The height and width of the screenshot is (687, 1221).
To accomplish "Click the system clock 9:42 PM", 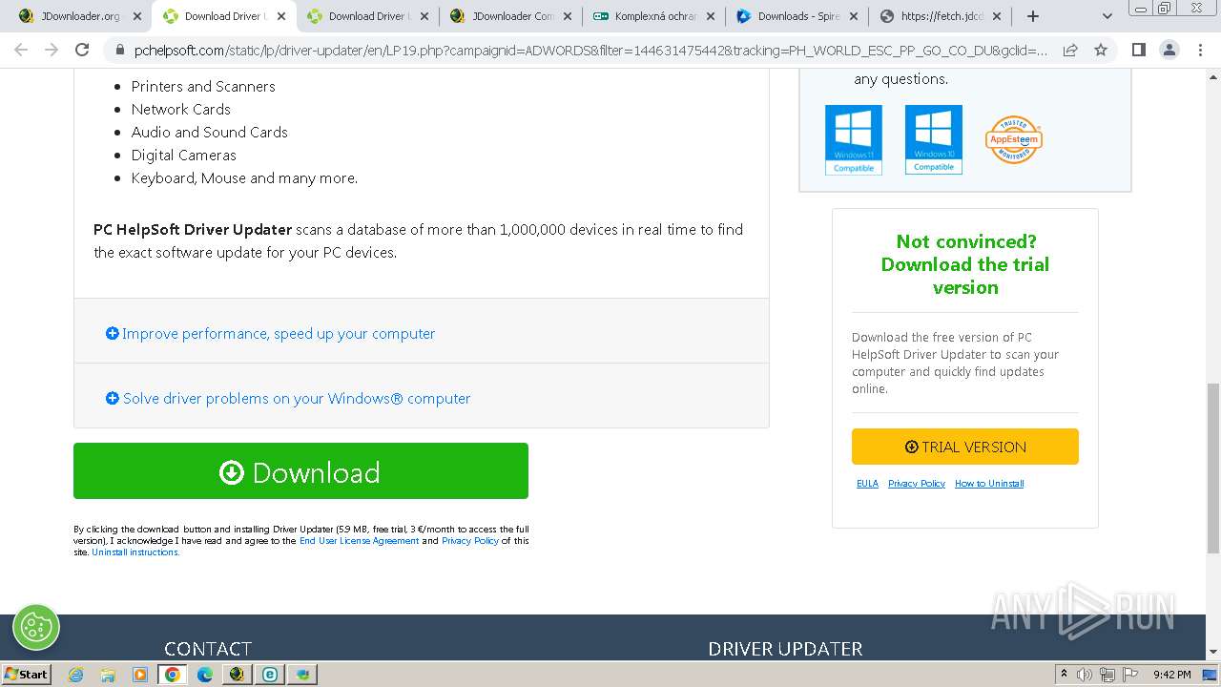I will tap(1171, 675).
